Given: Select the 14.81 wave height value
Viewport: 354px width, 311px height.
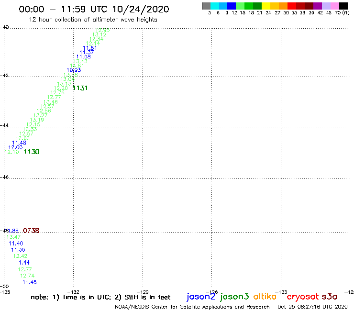Looking at the screenshot, I should point(77,66).
